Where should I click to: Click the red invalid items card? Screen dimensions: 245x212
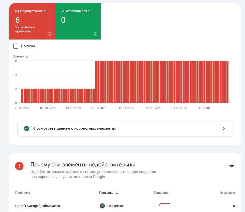tap(32, 21)
